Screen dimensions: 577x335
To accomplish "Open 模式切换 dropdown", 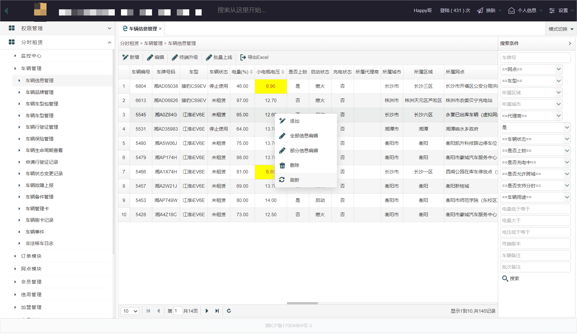I will coord(561,29).
